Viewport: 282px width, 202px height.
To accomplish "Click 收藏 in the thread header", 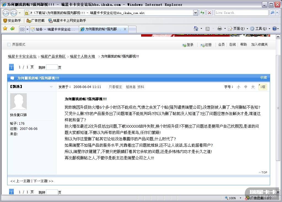I will tap(264, 78).
